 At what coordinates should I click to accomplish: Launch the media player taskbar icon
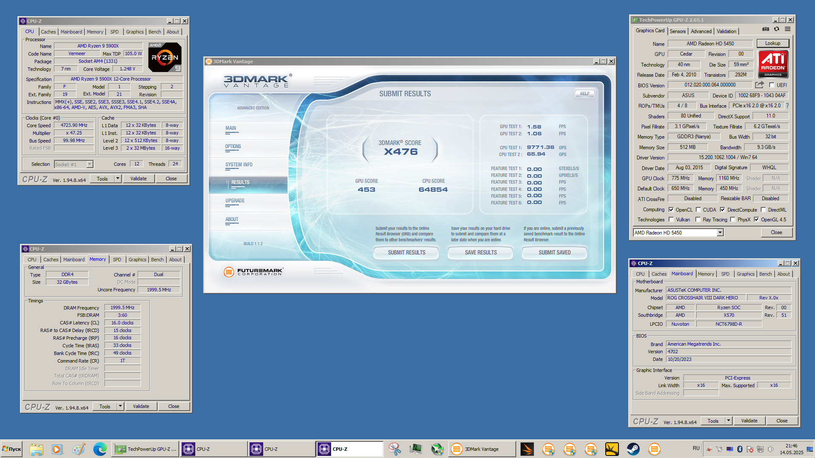(57, 449)
